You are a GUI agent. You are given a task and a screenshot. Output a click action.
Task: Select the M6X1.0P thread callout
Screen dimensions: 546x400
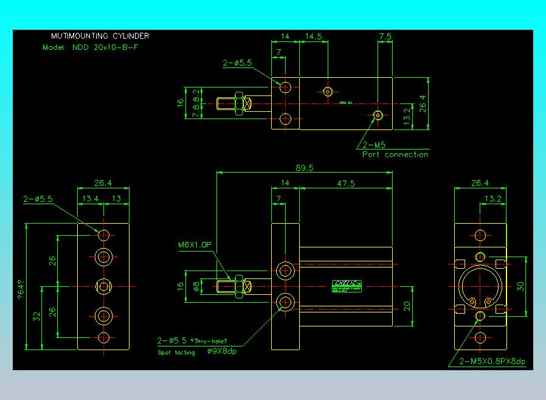195,245
